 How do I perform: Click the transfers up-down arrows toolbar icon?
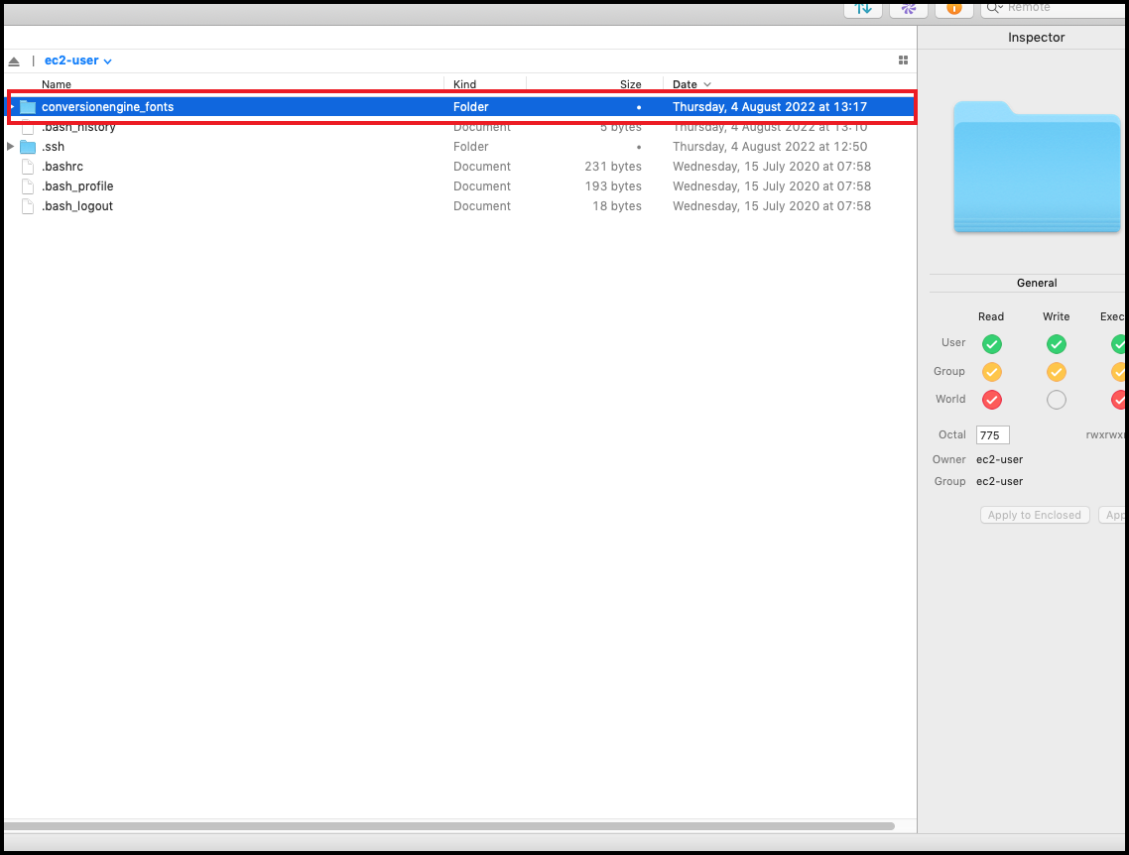(x=863, y=8)
